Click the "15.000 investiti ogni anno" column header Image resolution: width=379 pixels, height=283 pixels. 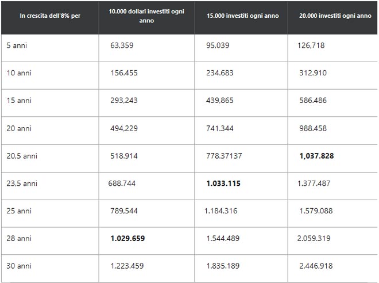[x=242, y=16]
